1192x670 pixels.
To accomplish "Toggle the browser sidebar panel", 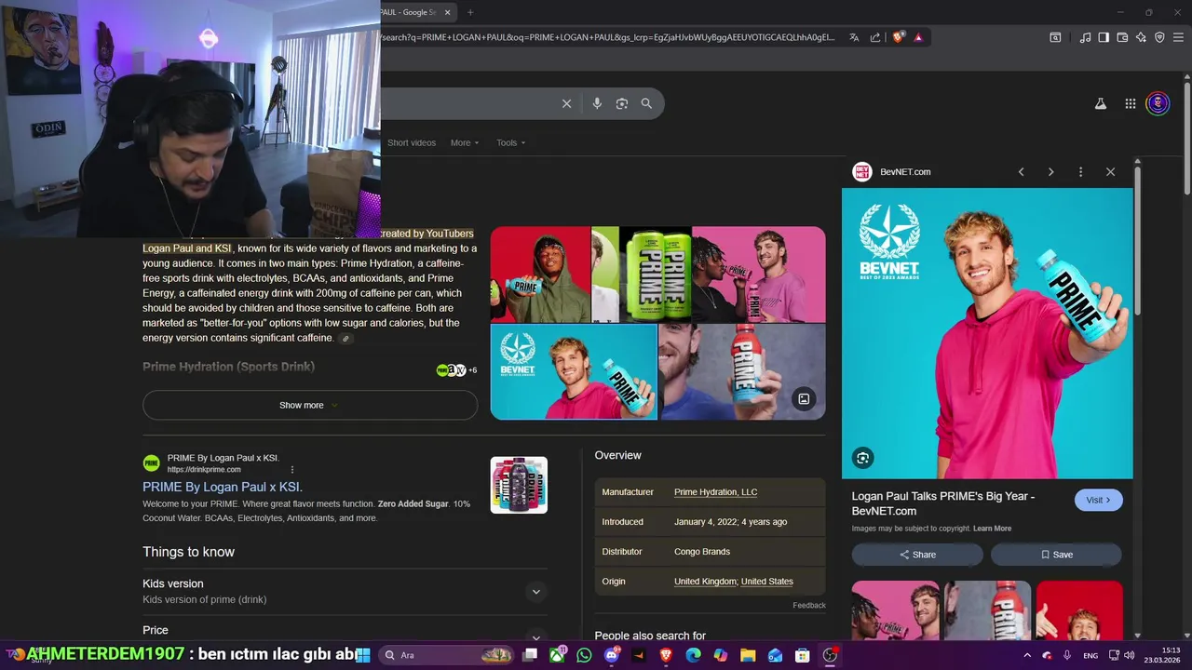I will tap(1104, 37).
